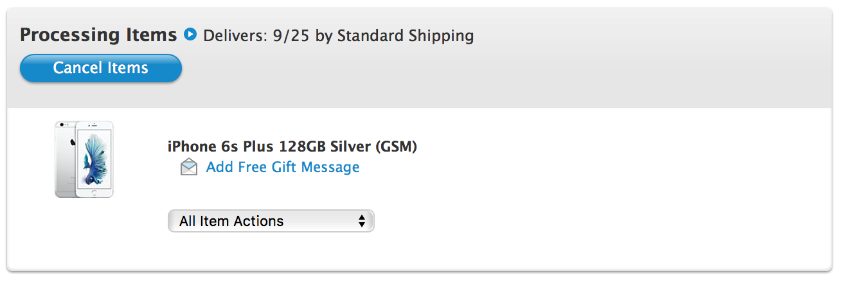Viewport: 842px width, 289px height.
Task: Select the iPhone 6s Plus product thumbnail
Action: [84, 159]
